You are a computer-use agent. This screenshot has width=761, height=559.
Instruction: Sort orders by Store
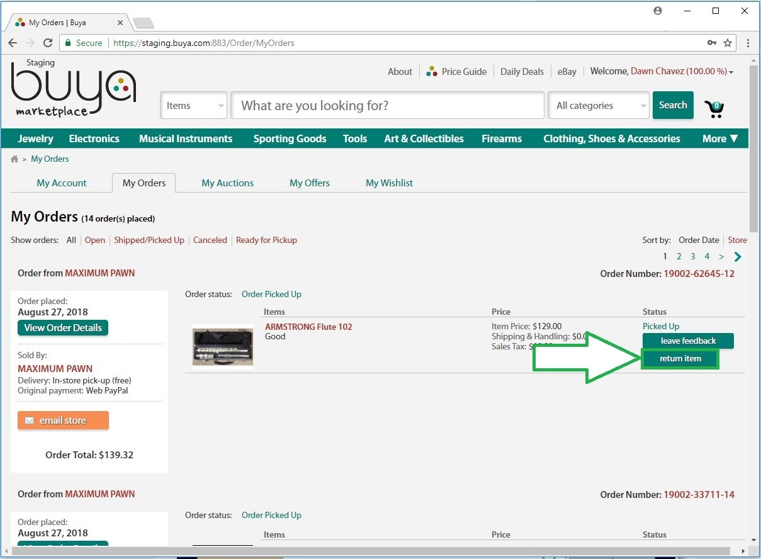click(x=738, y=240)
